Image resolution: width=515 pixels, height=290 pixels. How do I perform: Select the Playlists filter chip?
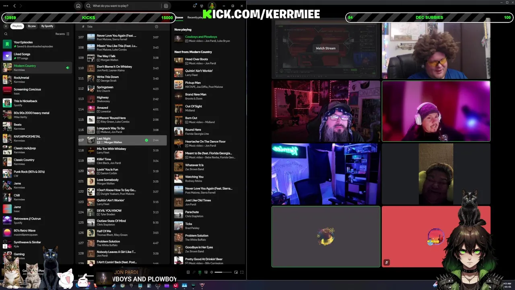[x=17, y=26]
